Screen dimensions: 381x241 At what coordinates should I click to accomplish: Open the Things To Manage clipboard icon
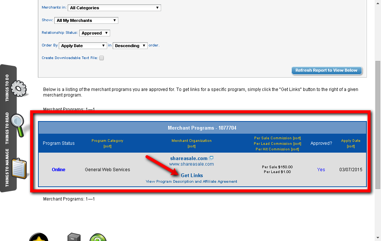click(19, 168)
